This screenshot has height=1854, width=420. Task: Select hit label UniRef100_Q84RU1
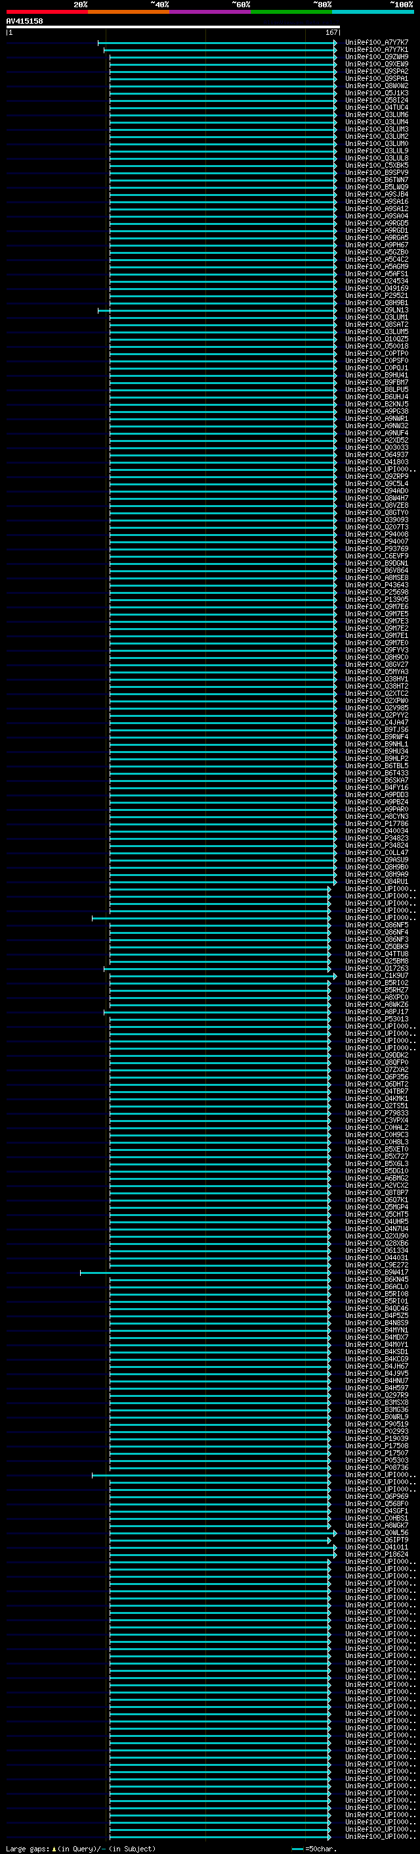[377, 882]
